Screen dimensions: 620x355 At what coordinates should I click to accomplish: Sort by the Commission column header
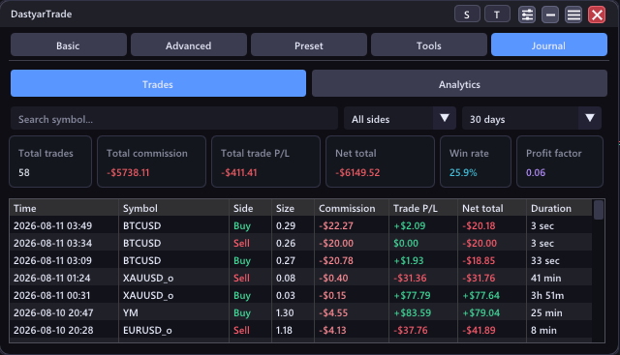[x=352, y=208]
